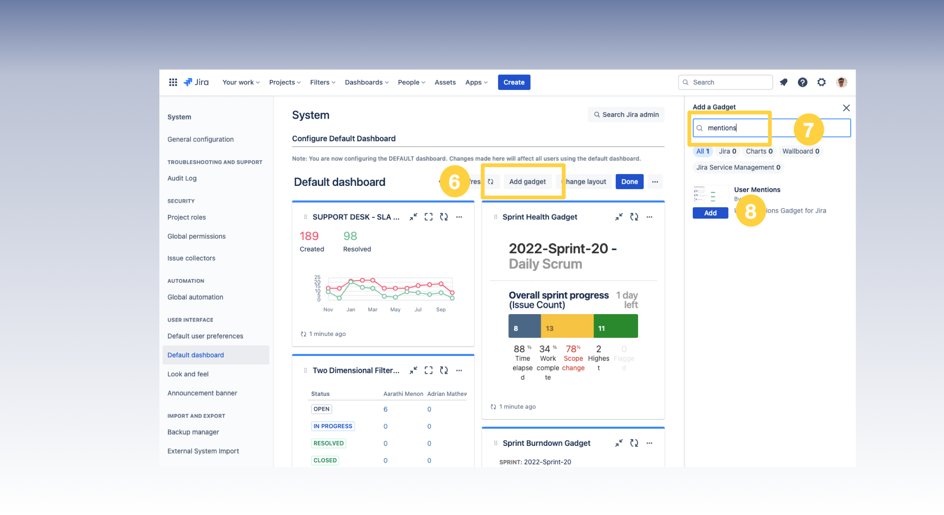Refresh the Sprint Health Gadget

(634, 217)
